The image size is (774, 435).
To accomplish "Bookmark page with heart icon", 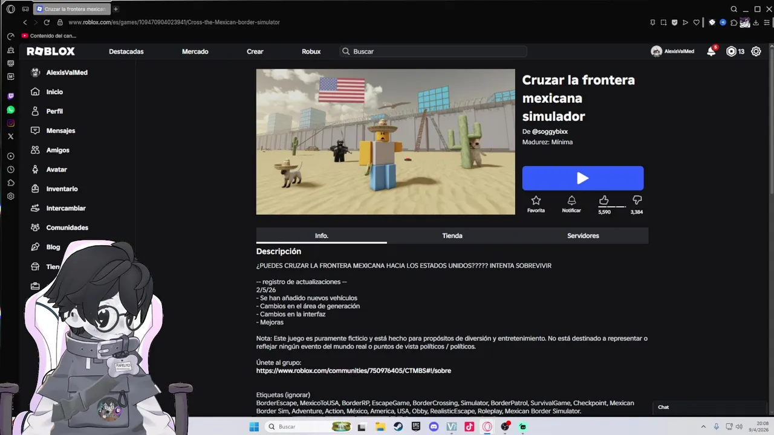I will tap(696, 22).
